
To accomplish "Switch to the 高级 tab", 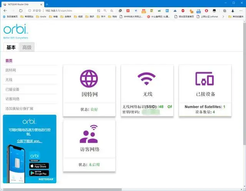I will (27, 47).
